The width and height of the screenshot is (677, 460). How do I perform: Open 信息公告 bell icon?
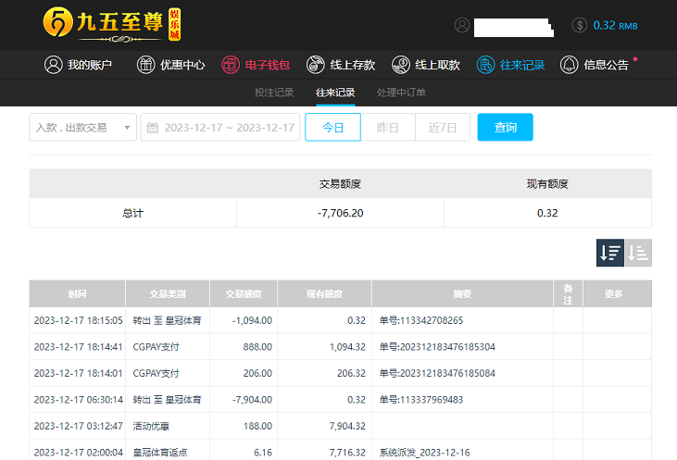pos(570,65)
